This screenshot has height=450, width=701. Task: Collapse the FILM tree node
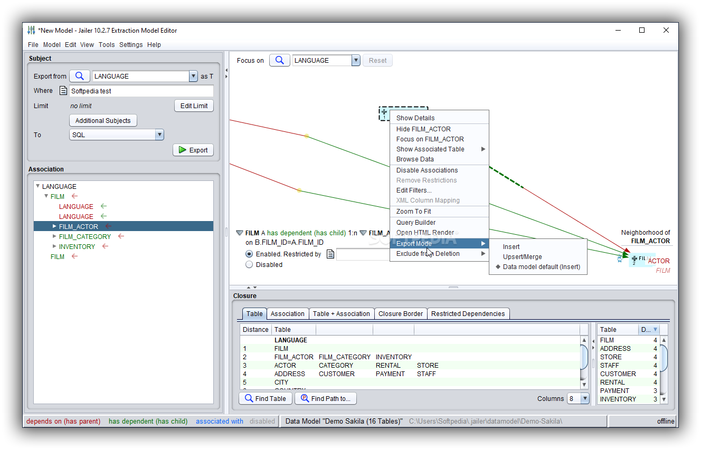pyautogui.click(x=46, y=196)
